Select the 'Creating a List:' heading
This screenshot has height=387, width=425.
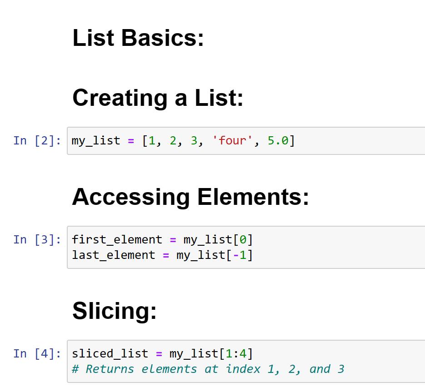[158, 98]
